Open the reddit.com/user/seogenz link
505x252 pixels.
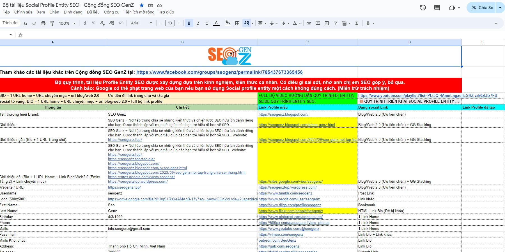coord(289,199)
